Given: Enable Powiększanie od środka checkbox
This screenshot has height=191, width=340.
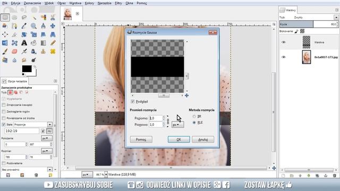Looking at the screenshot, I should [4, 118].
